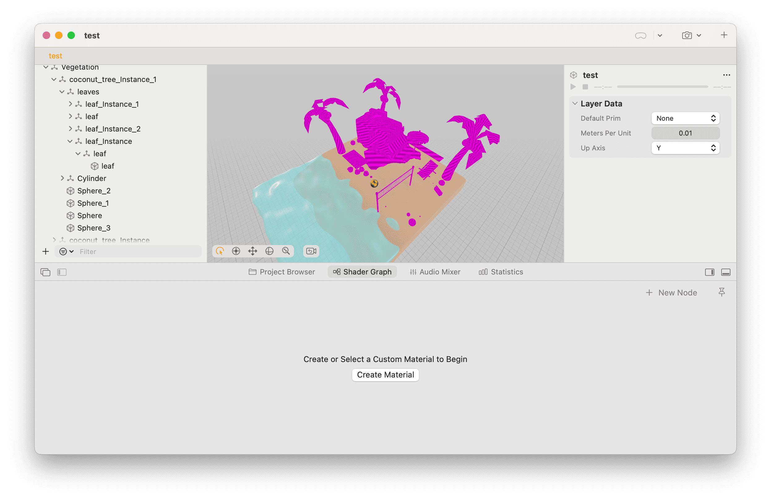This screenshot has height=500, width=771.
Task: Select the orbit/select arrow tool in viewport
Action: click(x=220, y=251)
